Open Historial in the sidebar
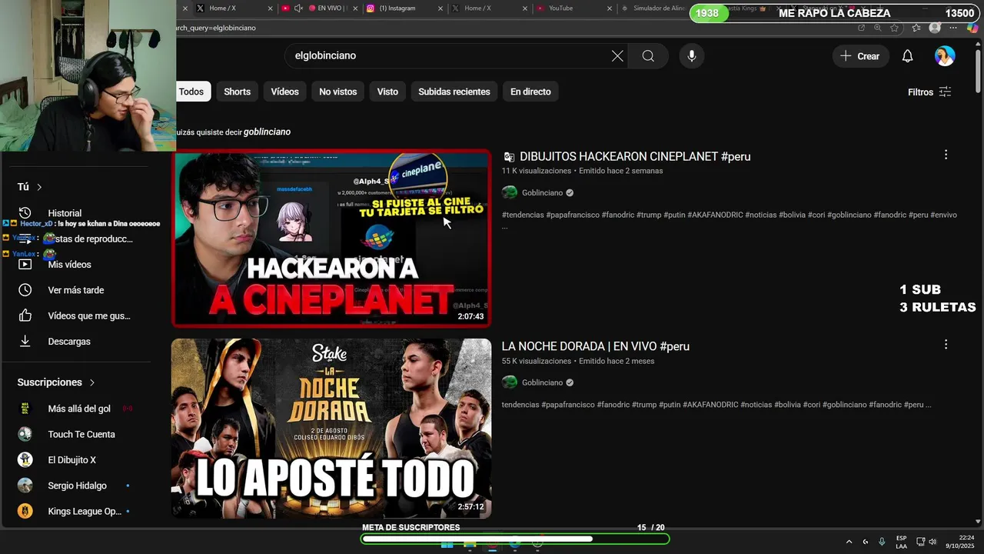984x554 pixels. [x=65, y=213]
